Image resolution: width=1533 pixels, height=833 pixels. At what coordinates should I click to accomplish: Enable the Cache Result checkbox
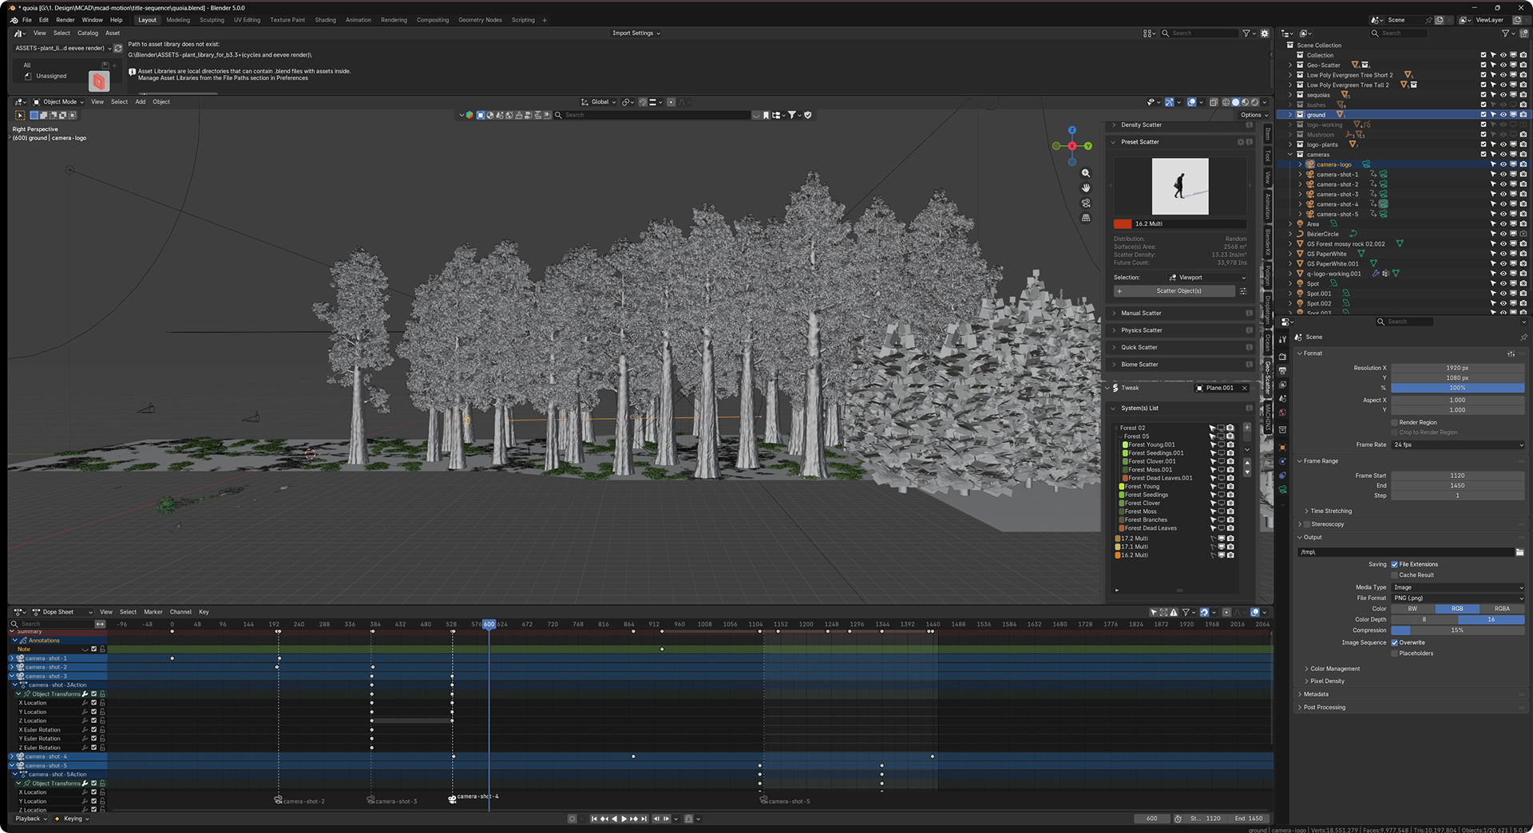point(1395,575)
